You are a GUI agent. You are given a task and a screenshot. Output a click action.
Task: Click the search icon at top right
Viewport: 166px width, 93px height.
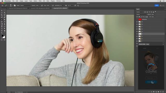(161, 5)
